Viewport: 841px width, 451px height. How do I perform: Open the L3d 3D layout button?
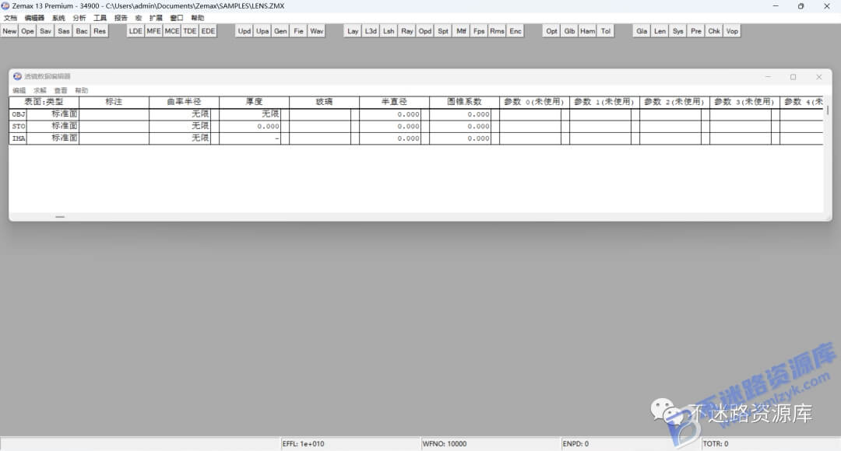371,31
